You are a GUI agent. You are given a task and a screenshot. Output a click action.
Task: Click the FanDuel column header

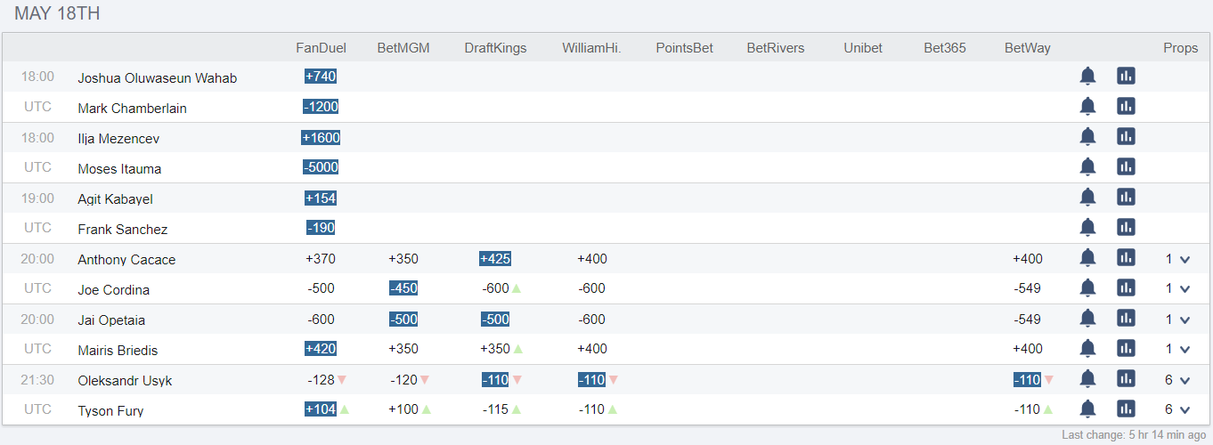(x=321, y=48)
